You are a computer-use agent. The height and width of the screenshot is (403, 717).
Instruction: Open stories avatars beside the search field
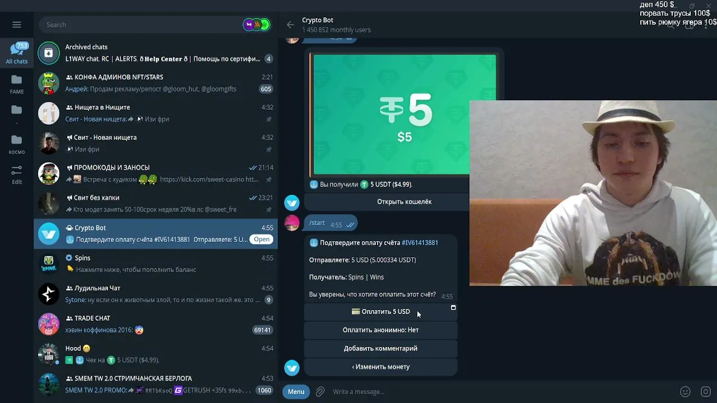[257, 25]
